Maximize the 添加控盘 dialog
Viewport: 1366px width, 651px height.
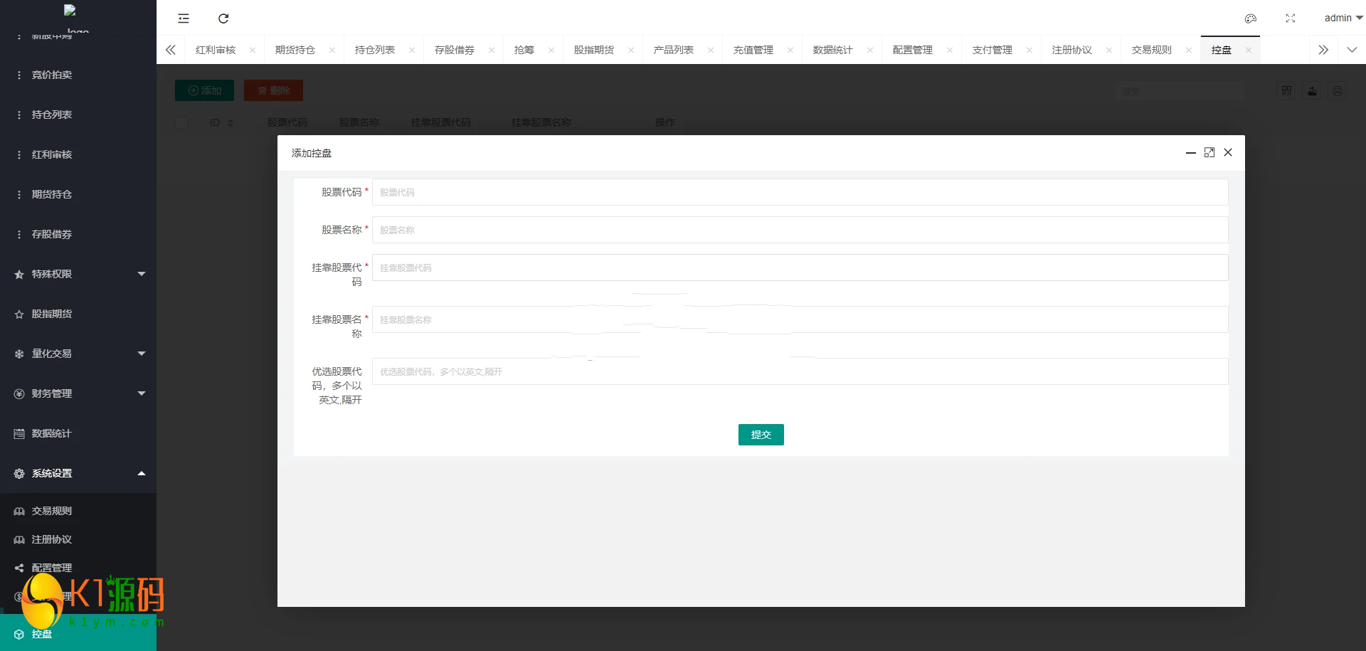pos(1209,153)
